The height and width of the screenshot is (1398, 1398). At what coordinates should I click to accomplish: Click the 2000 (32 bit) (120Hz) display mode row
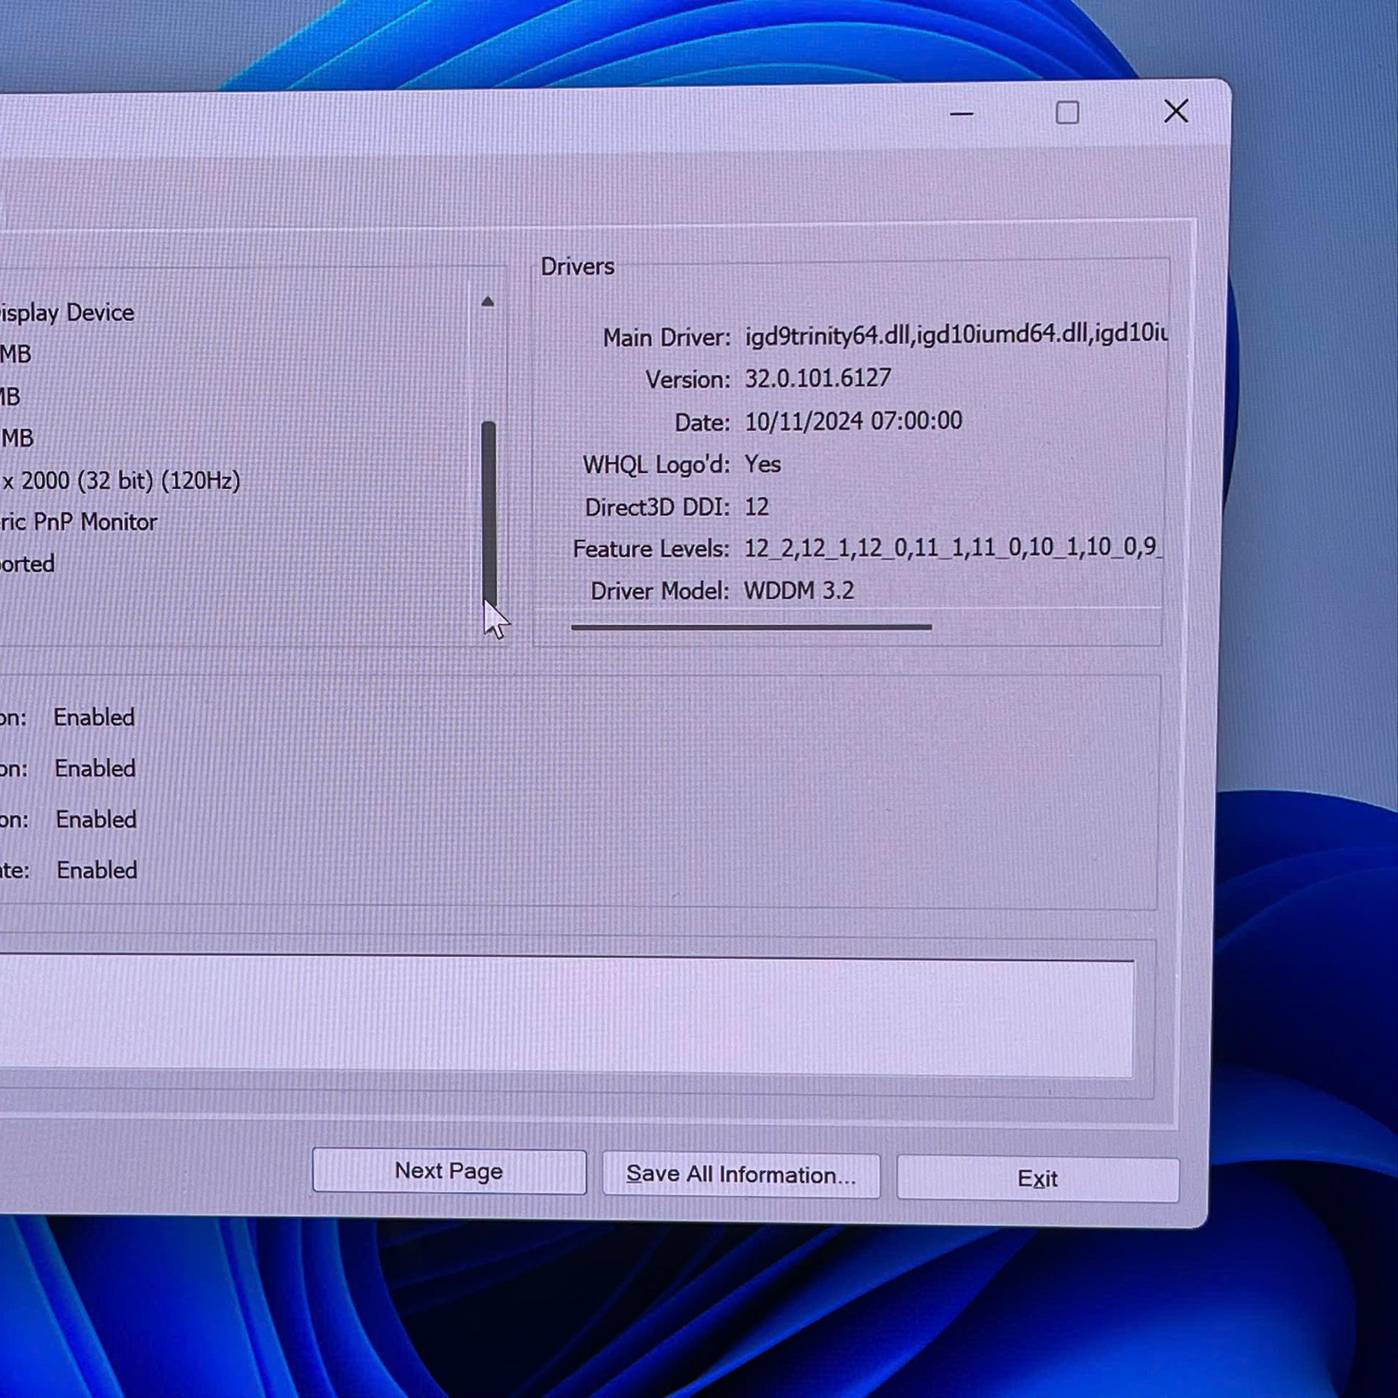(120, 480)
